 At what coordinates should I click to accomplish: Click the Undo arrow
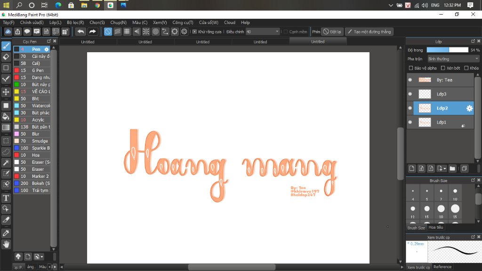tap(80, 32)
